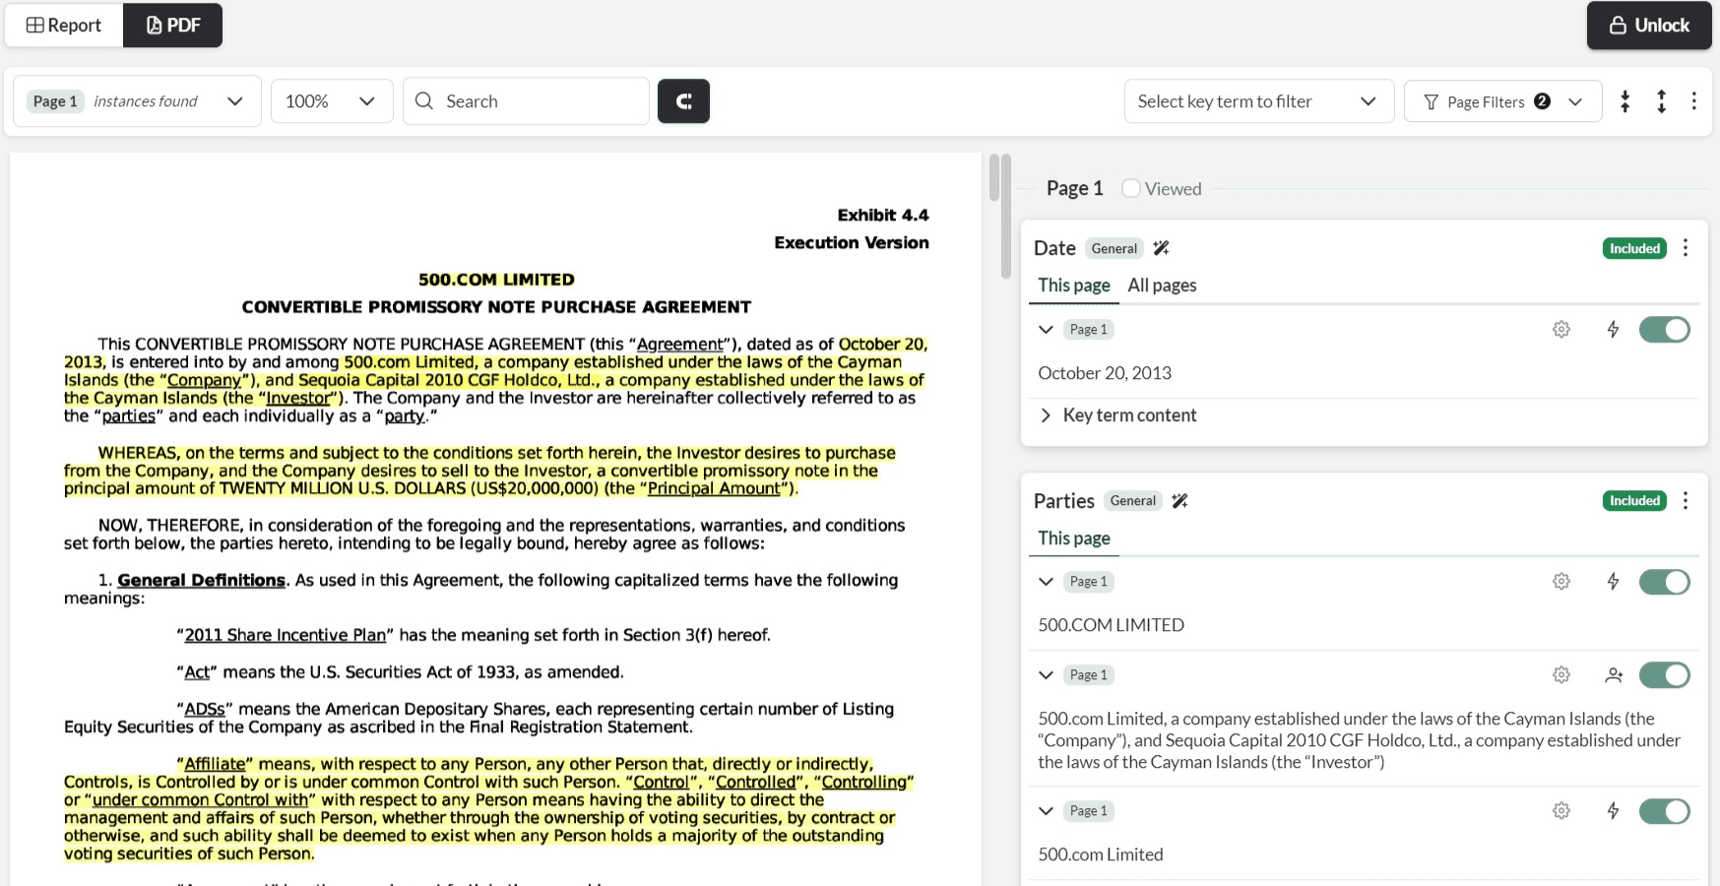Click the Unlock button

1649,26
